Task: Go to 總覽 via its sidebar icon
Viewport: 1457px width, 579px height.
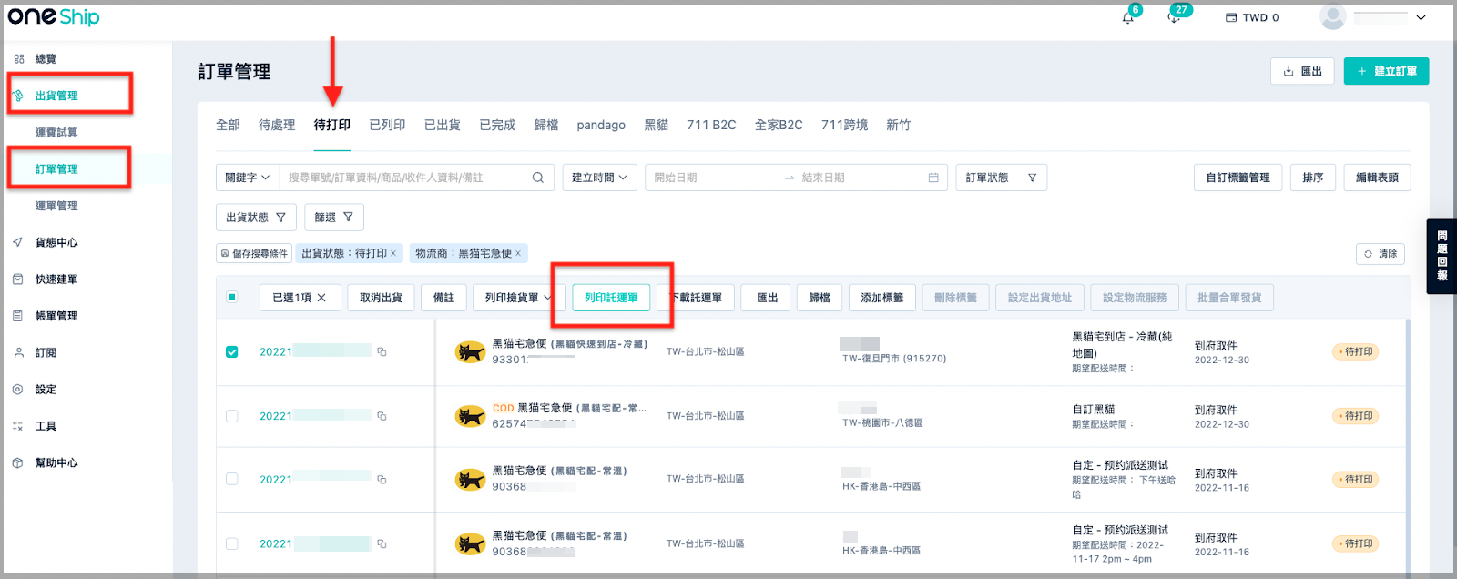Action: (18, 58)
